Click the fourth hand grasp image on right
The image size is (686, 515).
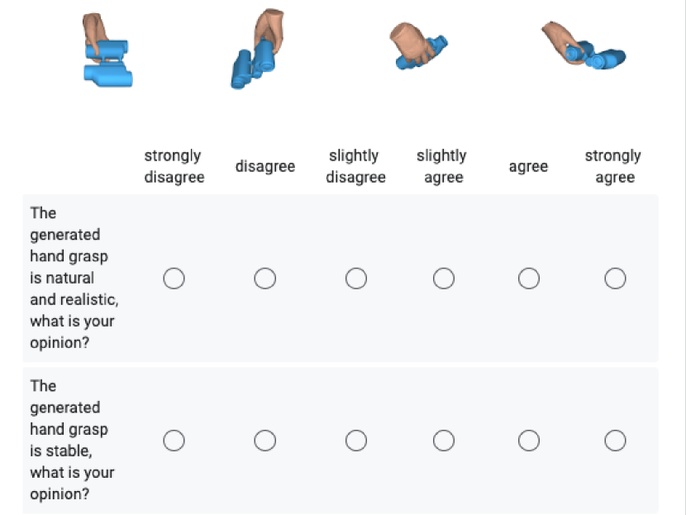tap(584, 45)
